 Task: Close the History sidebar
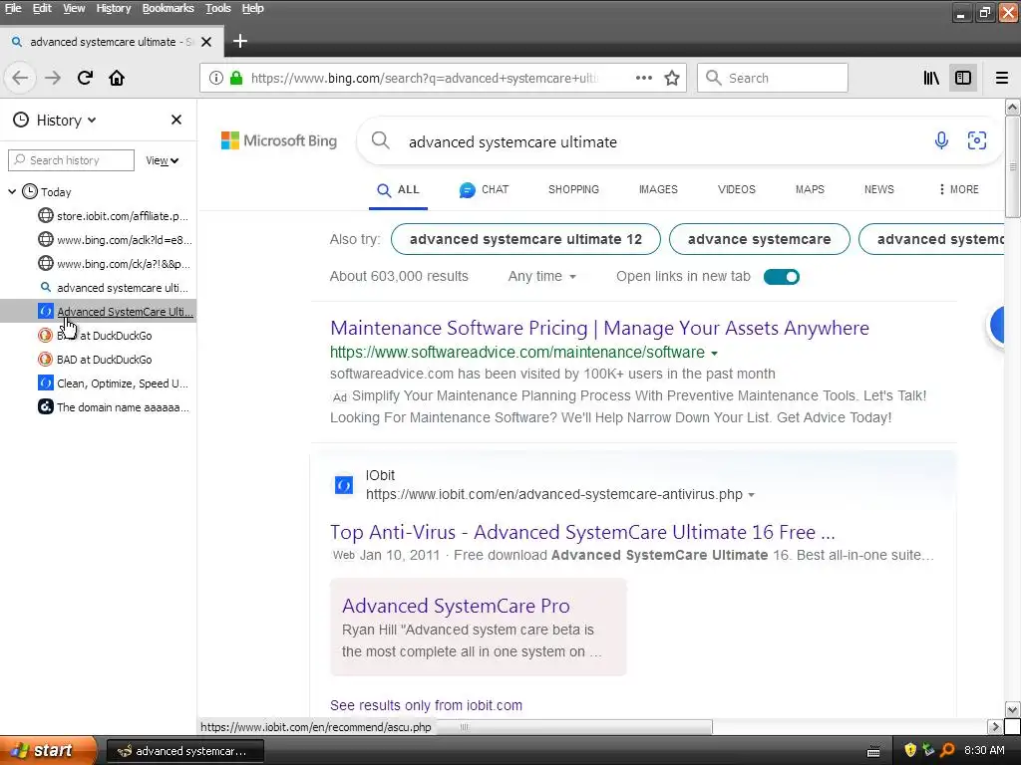(x=175, y=120)
